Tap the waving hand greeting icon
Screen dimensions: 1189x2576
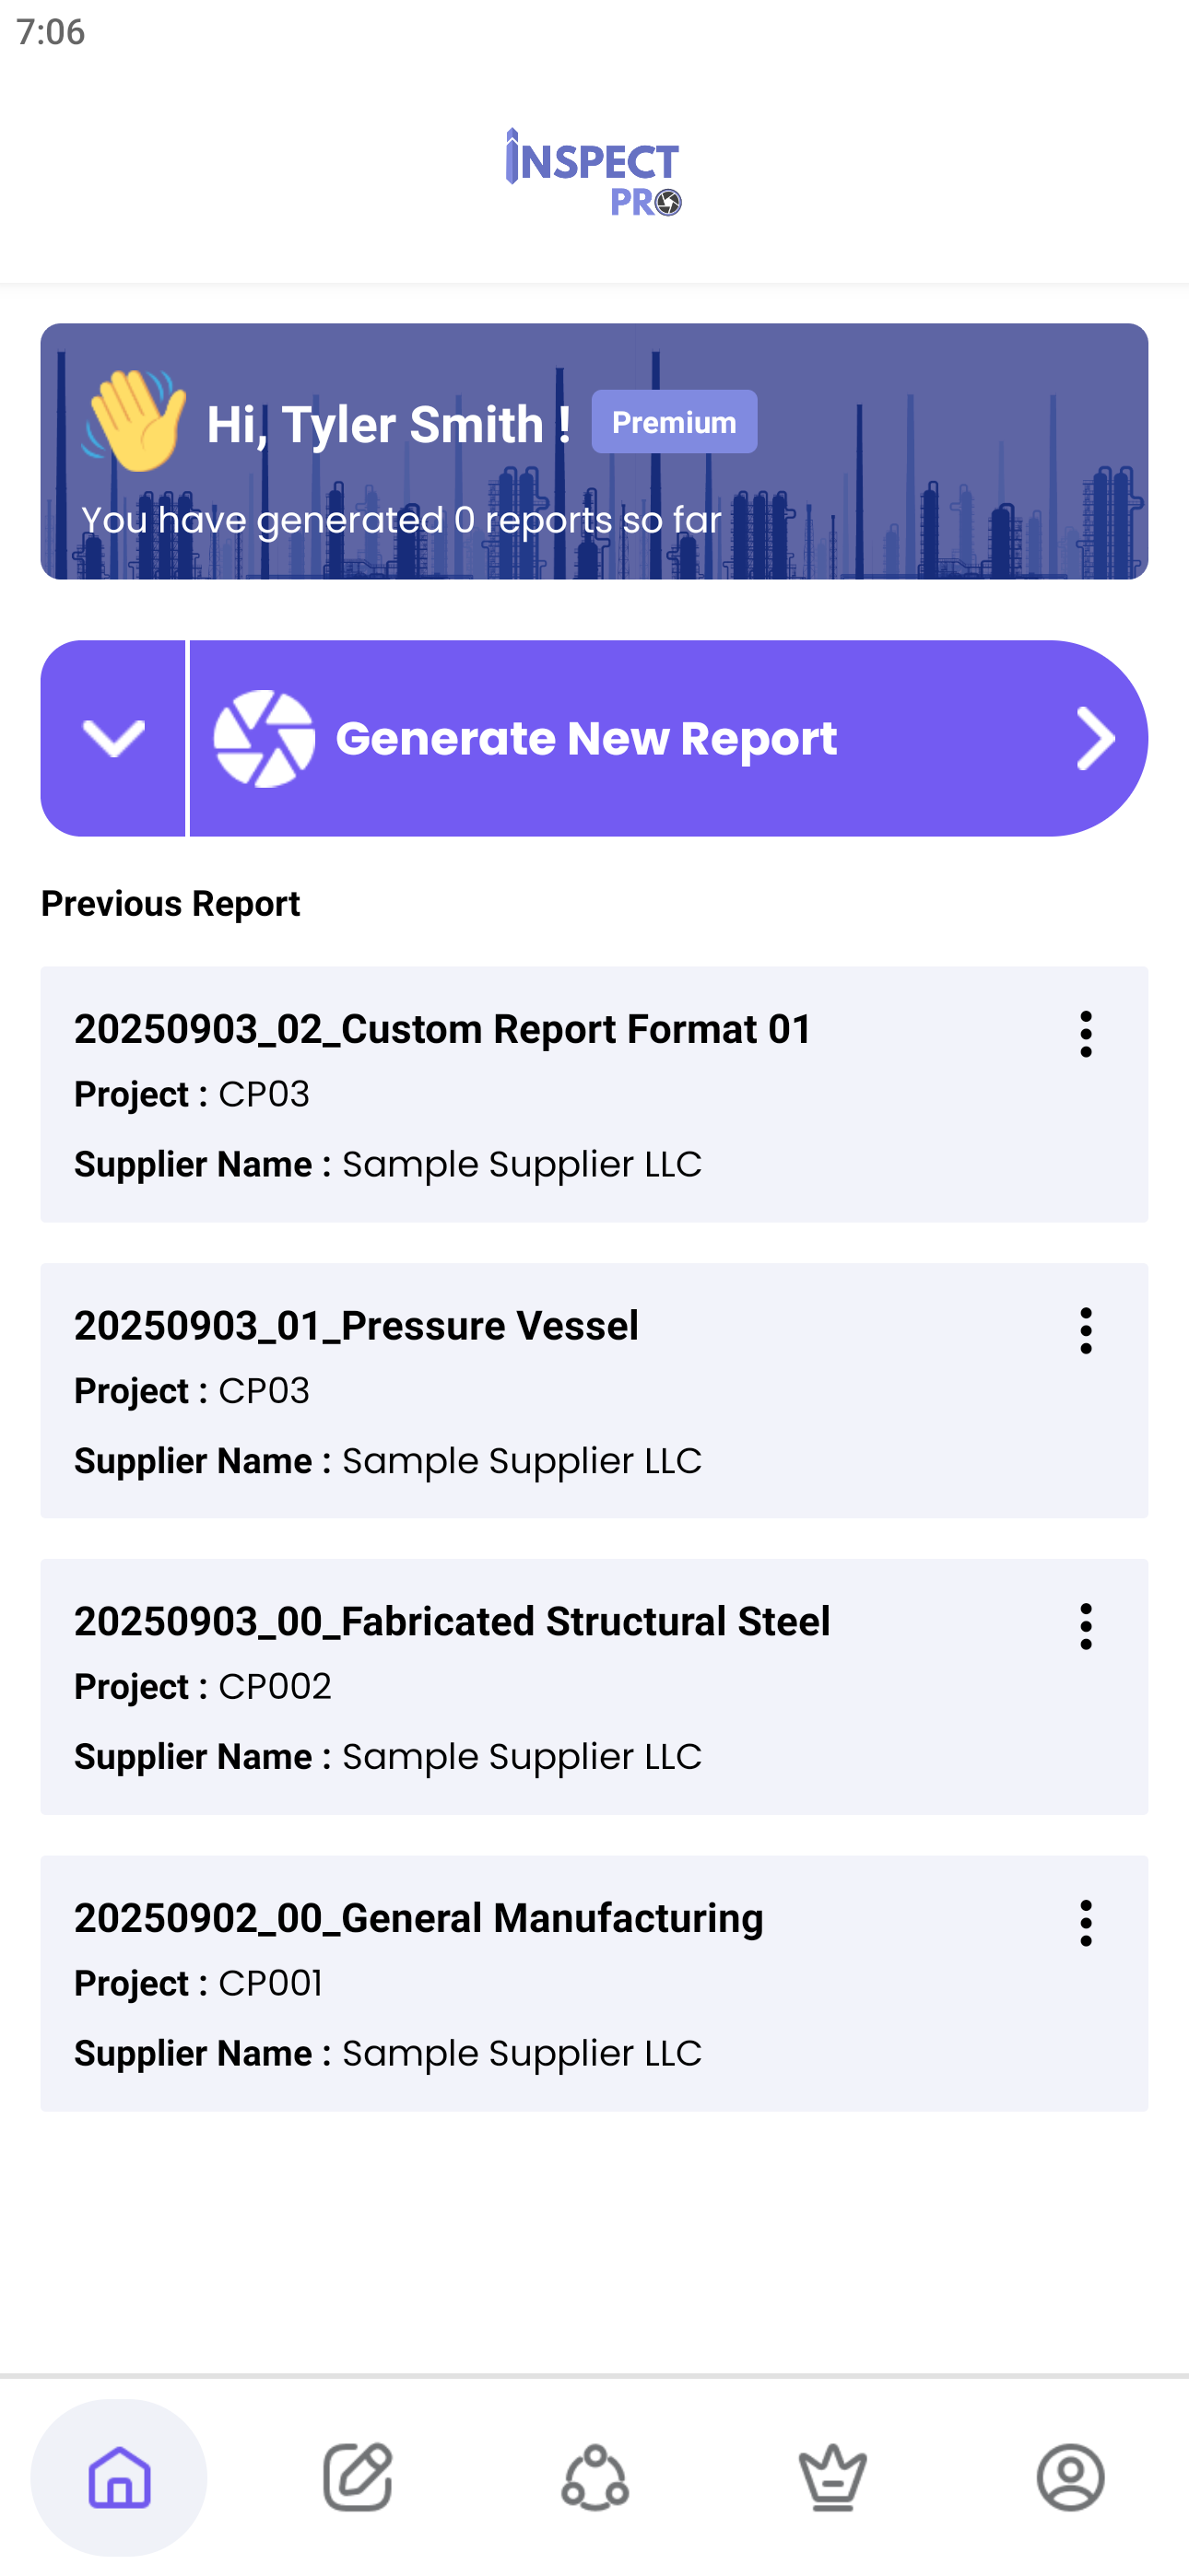tap(135, 420)
